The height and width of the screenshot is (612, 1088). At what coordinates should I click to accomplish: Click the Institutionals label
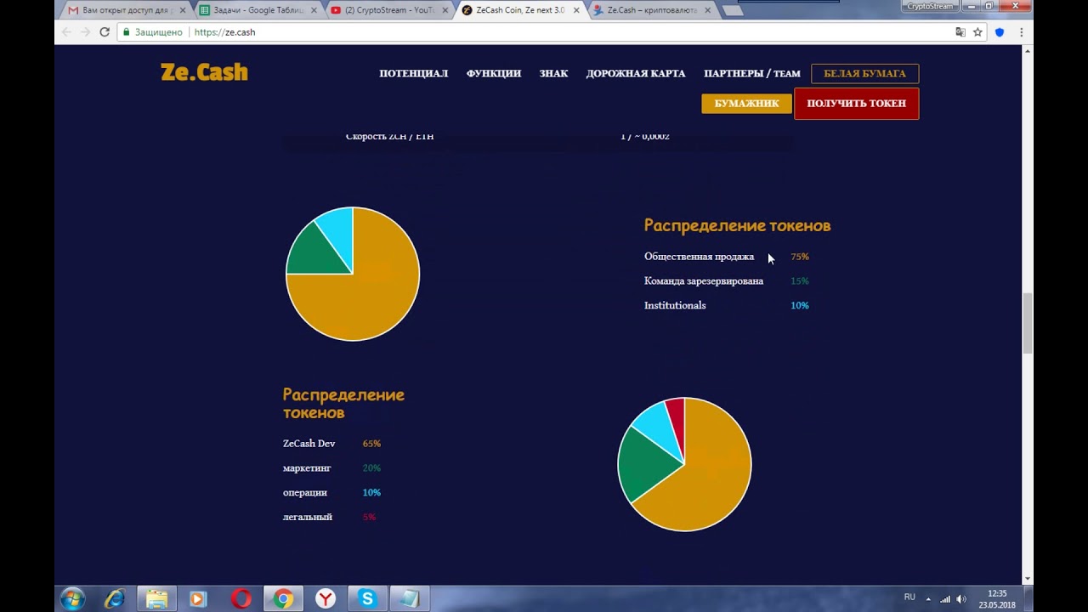(x=675, y=306)
